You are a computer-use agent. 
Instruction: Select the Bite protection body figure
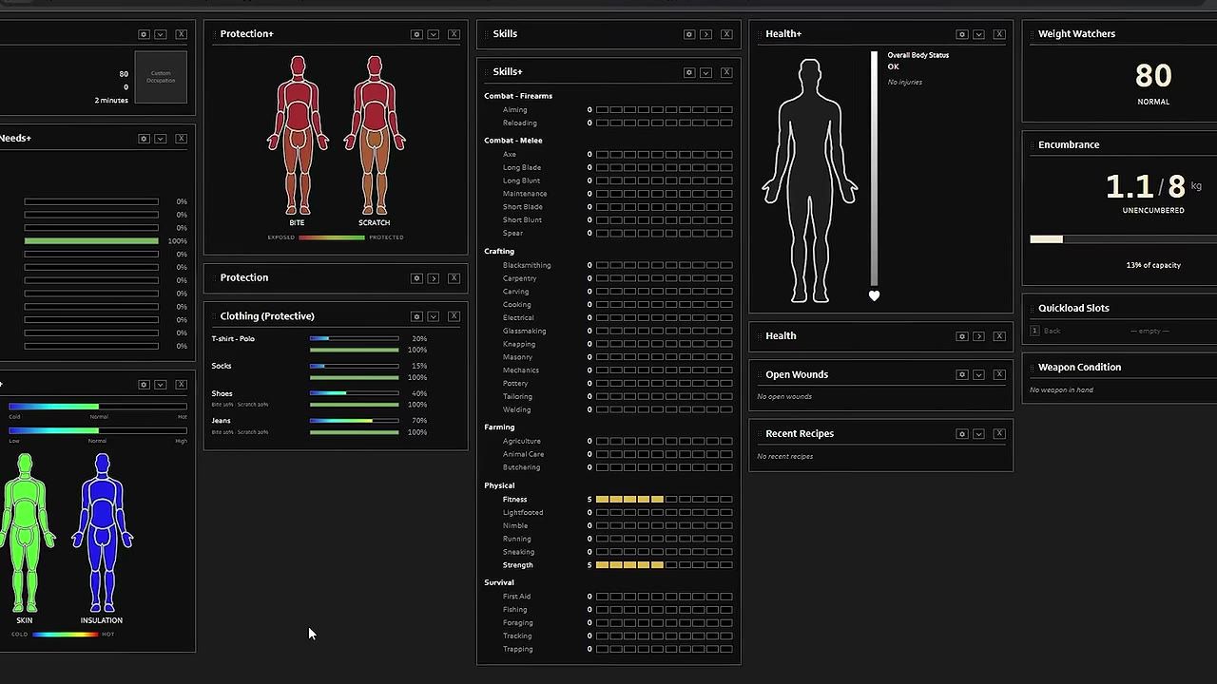[298, 136]
